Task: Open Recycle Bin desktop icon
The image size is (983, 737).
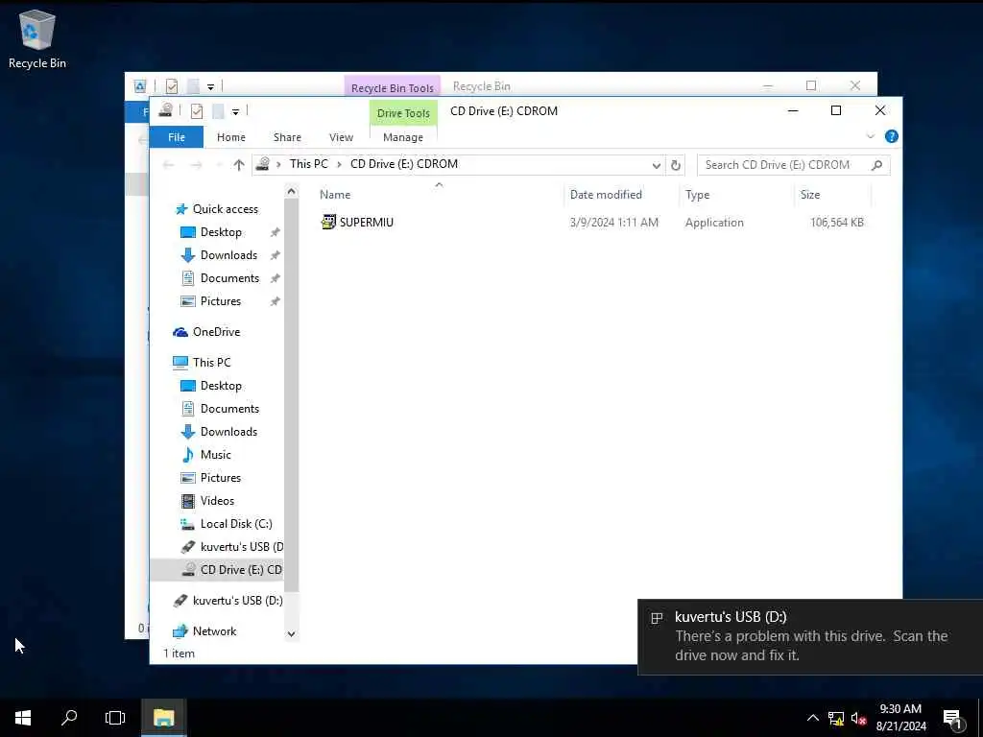Action: pyautogui.click(x=37, y=39)
